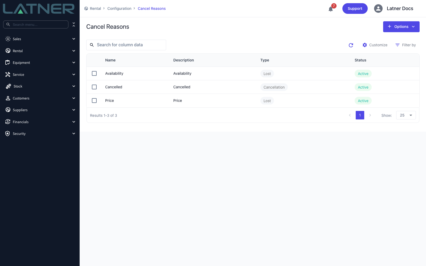Viewport: 426px width, 266px height.
Task: Expand the Equipment menu chevron
Action: [74, 63]
